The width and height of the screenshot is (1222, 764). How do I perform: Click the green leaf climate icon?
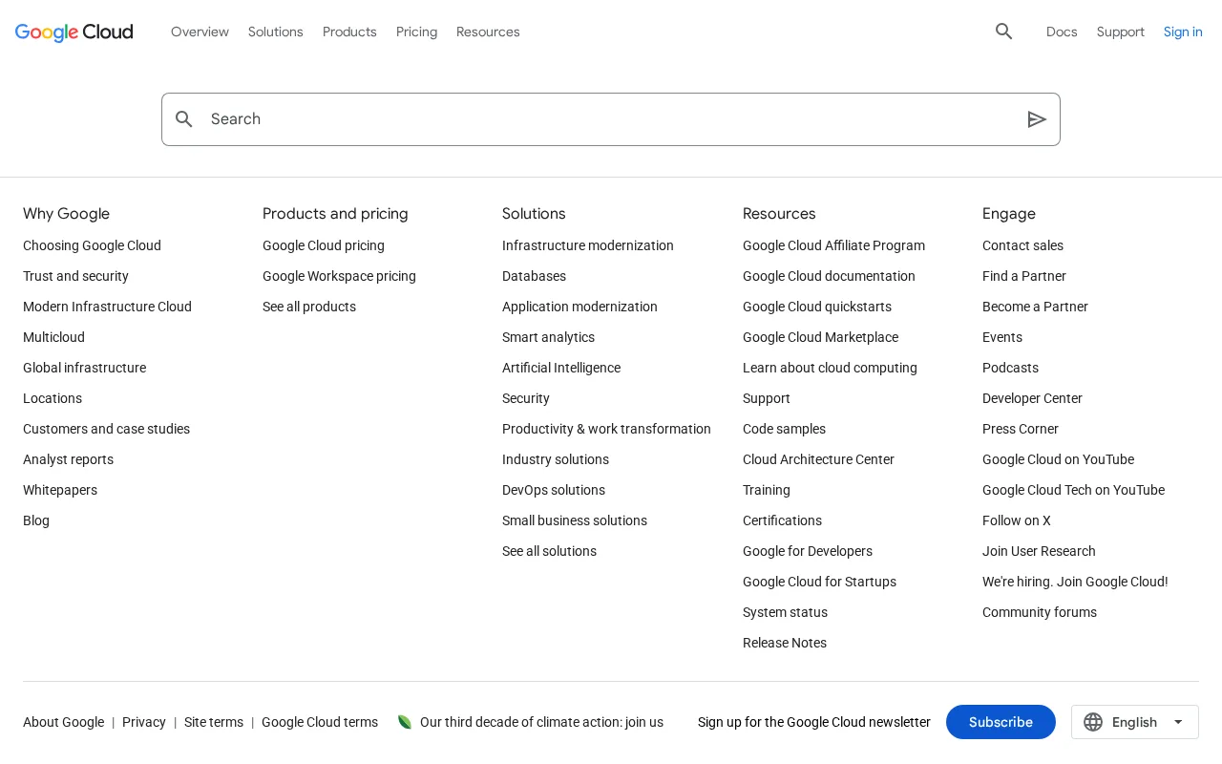coord(405,722)
